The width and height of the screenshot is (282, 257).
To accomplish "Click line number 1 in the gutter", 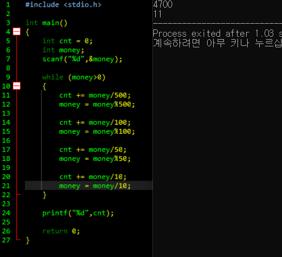I will [8, 5].
